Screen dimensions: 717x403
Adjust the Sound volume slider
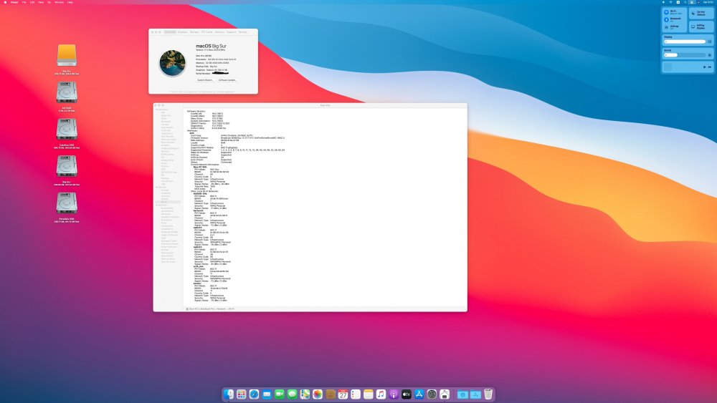685,55
